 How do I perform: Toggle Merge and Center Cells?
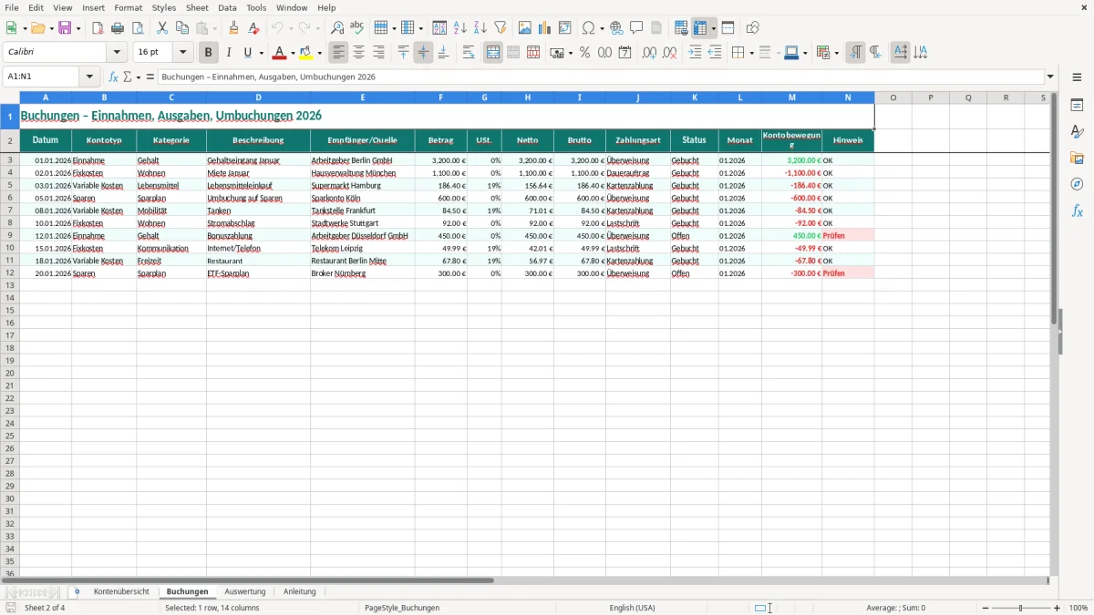point(493,53)
